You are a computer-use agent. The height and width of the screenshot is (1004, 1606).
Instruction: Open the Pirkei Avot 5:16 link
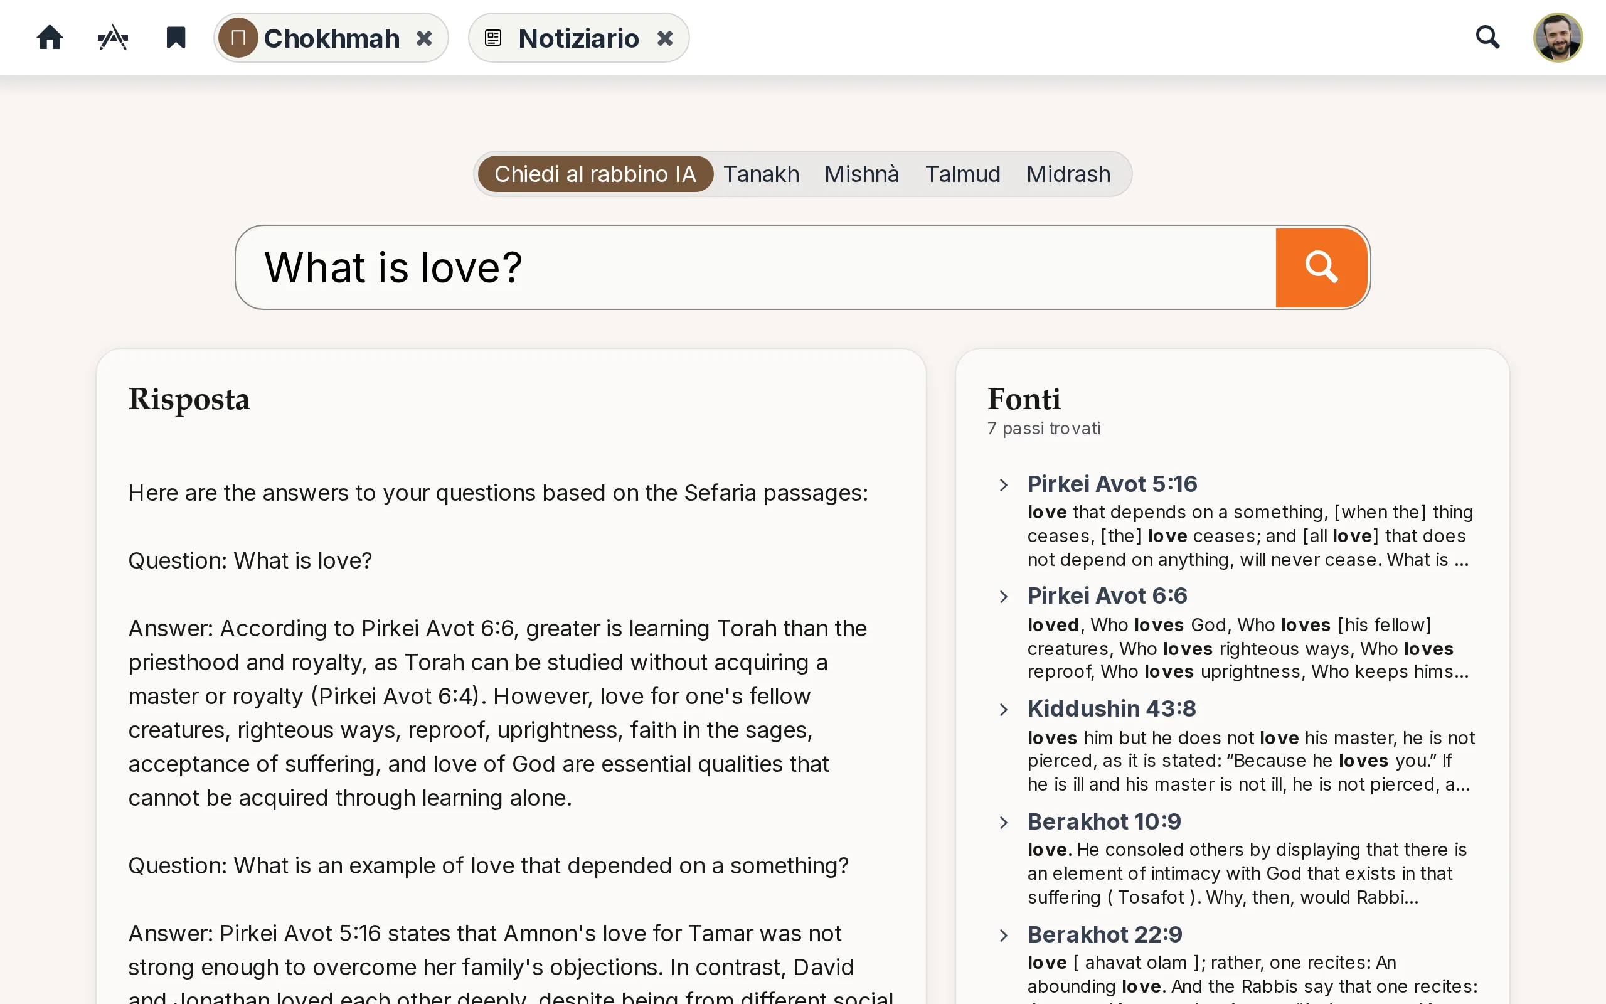pos(1112,484)
